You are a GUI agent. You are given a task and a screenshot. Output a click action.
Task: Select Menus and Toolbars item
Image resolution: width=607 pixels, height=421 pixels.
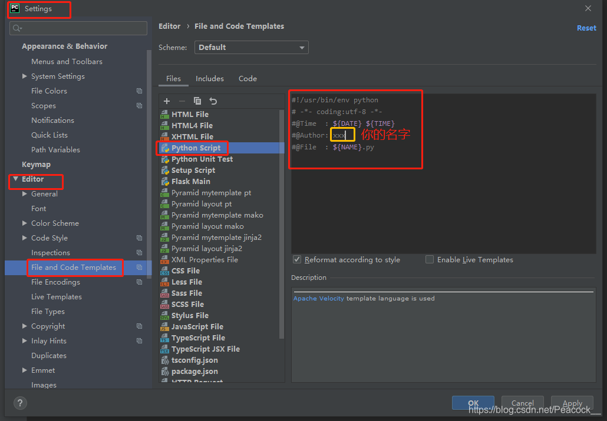pyautogui.click(x=67, y=61)
